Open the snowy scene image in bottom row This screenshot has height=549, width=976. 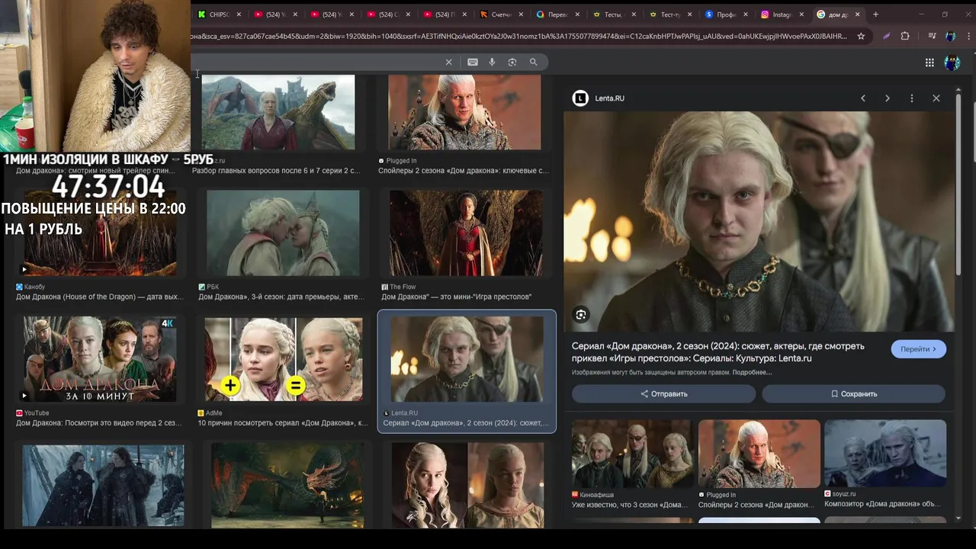[103, 486]
